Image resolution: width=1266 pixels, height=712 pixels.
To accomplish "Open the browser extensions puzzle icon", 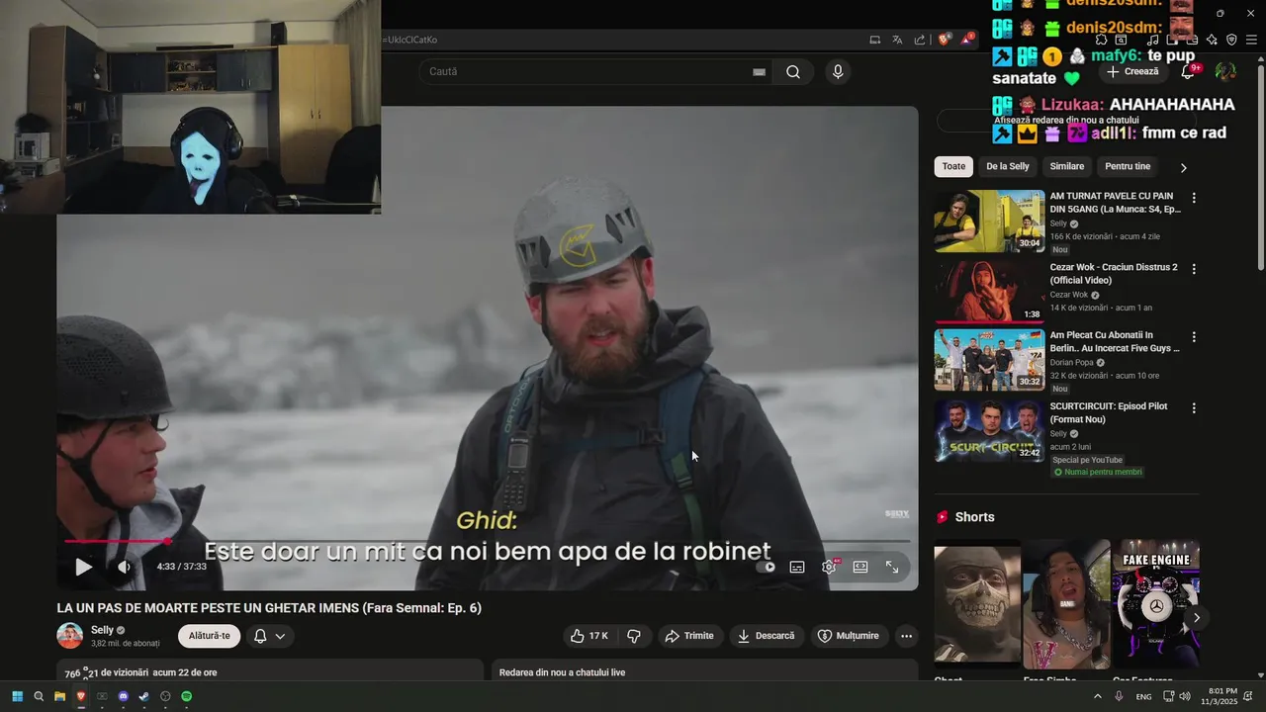I will click(x=1101, y=40).
